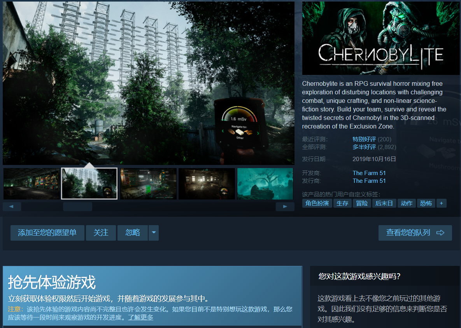Viewport: 461px width, 328px height.
Task: Open the ignore options dropdown arrow
Action: click(x=153, y=233)
